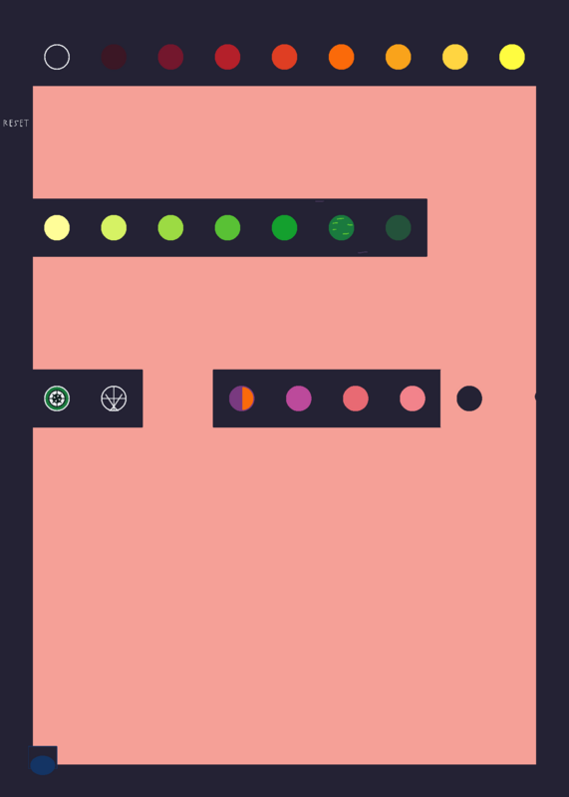Choose the half purple, half orange circle
The width and height of the screenshot is (569, 797).
(241, 398)
